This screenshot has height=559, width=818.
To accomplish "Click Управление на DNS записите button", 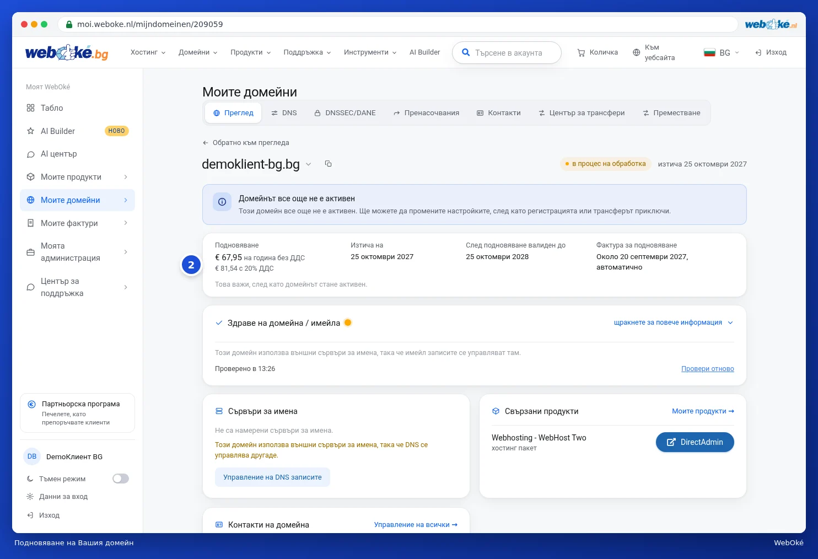I will click(x=272, y=477).
